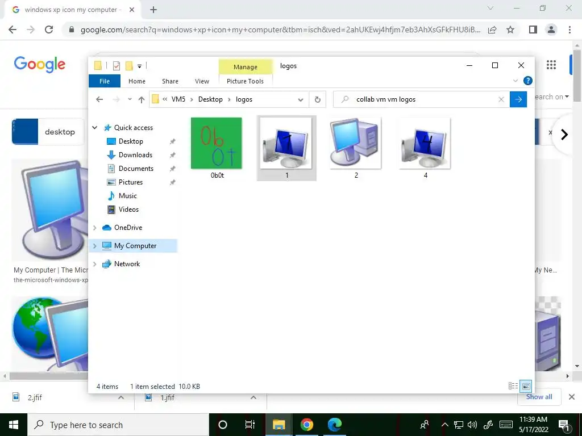Viewport: 582px width, 436px height.
Task: Switch to the Home ribbon tab
Action: [x=136, y=81]
